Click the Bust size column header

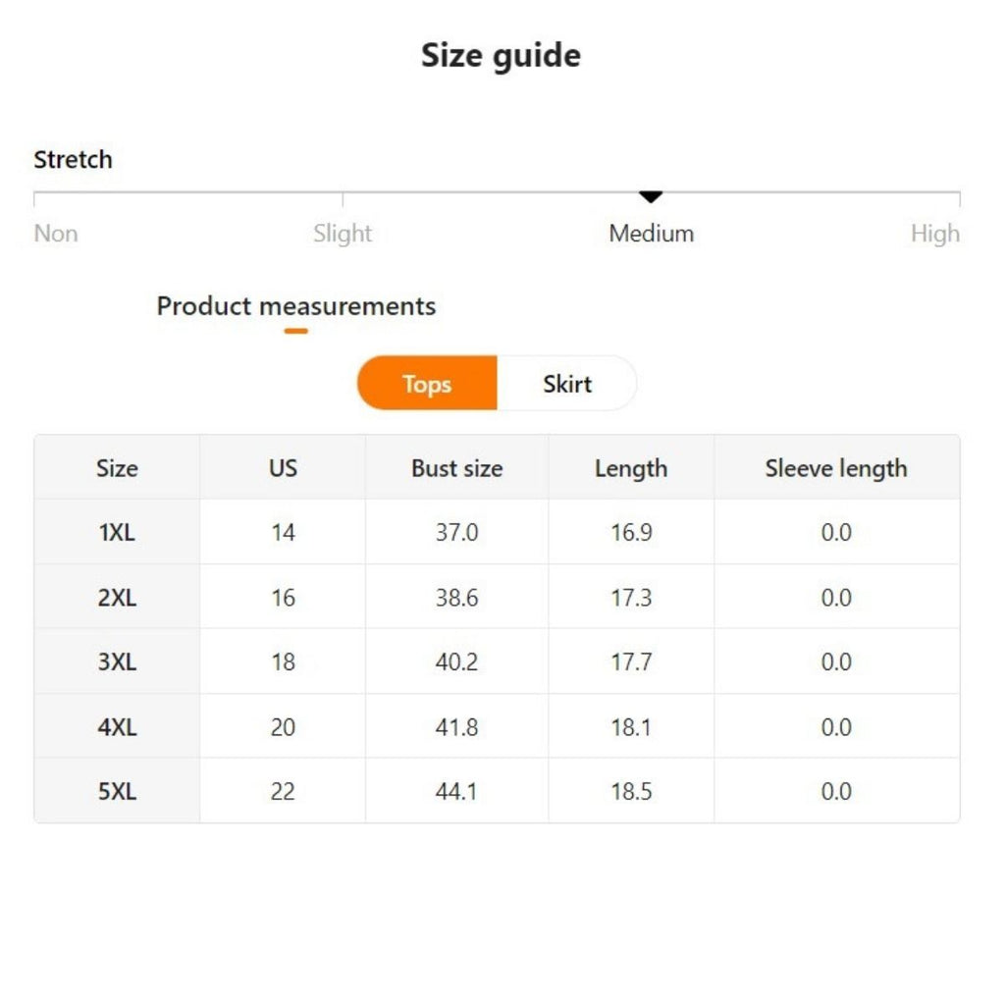[x=456, y=468]
